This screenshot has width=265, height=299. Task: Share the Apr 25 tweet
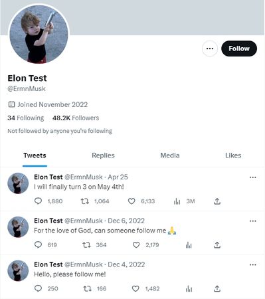click(x=217, y=201)
